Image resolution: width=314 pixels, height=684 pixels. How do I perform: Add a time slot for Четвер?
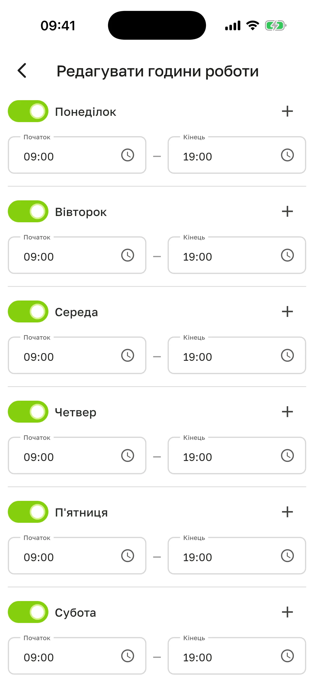click(287, 412)
